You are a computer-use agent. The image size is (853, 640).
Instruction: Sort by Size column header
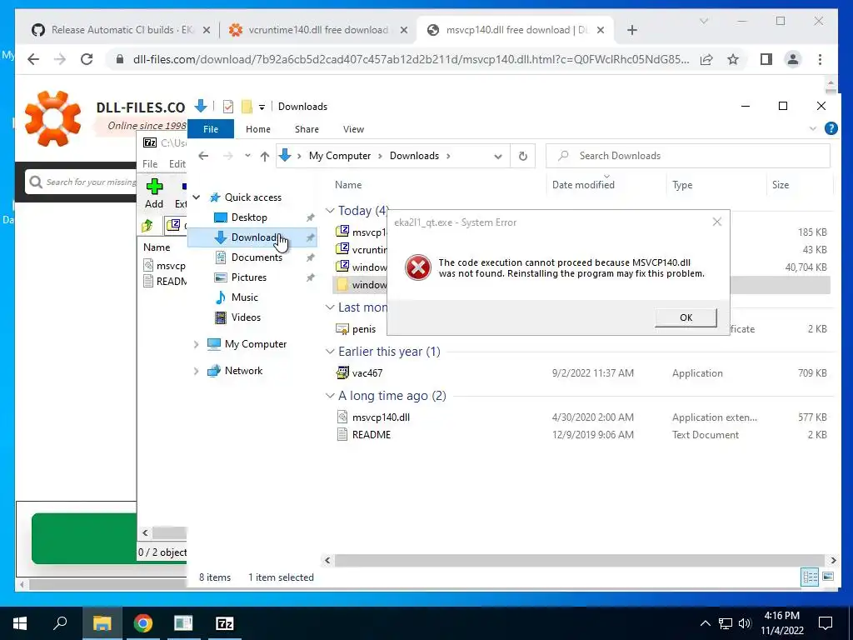coord(780,184)
